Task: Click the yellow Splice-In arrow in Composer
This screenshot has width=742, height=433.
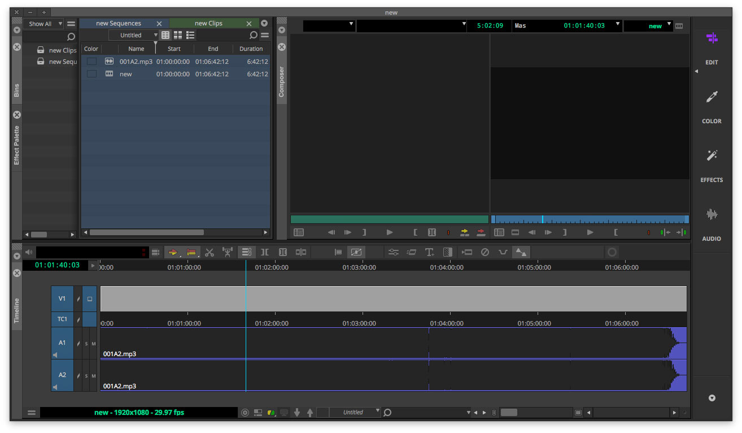Action: [465, 232]
